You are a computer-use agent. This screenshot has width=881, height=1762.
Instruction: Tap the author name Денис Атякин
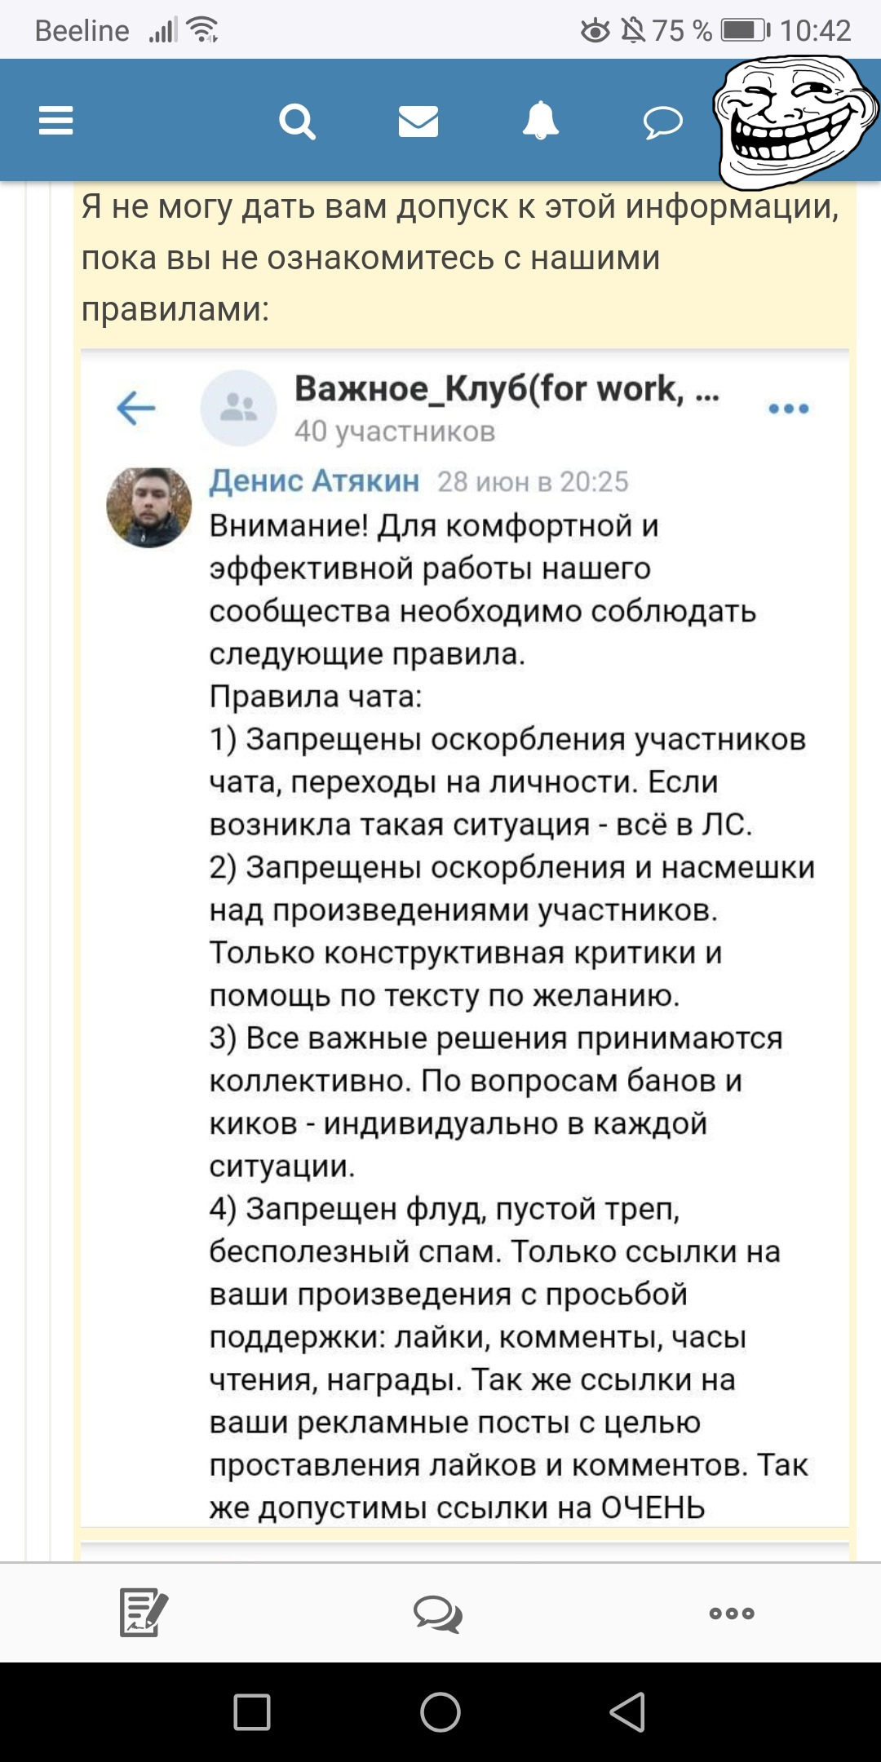(314, 481)
